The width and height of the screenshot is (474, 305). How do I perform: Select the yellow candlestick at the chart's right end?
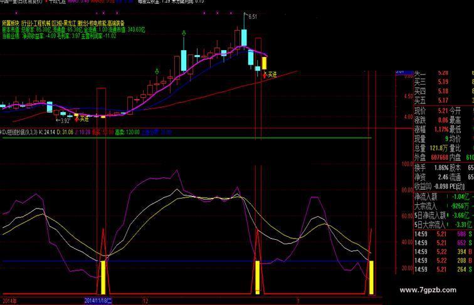click(264, 63)
